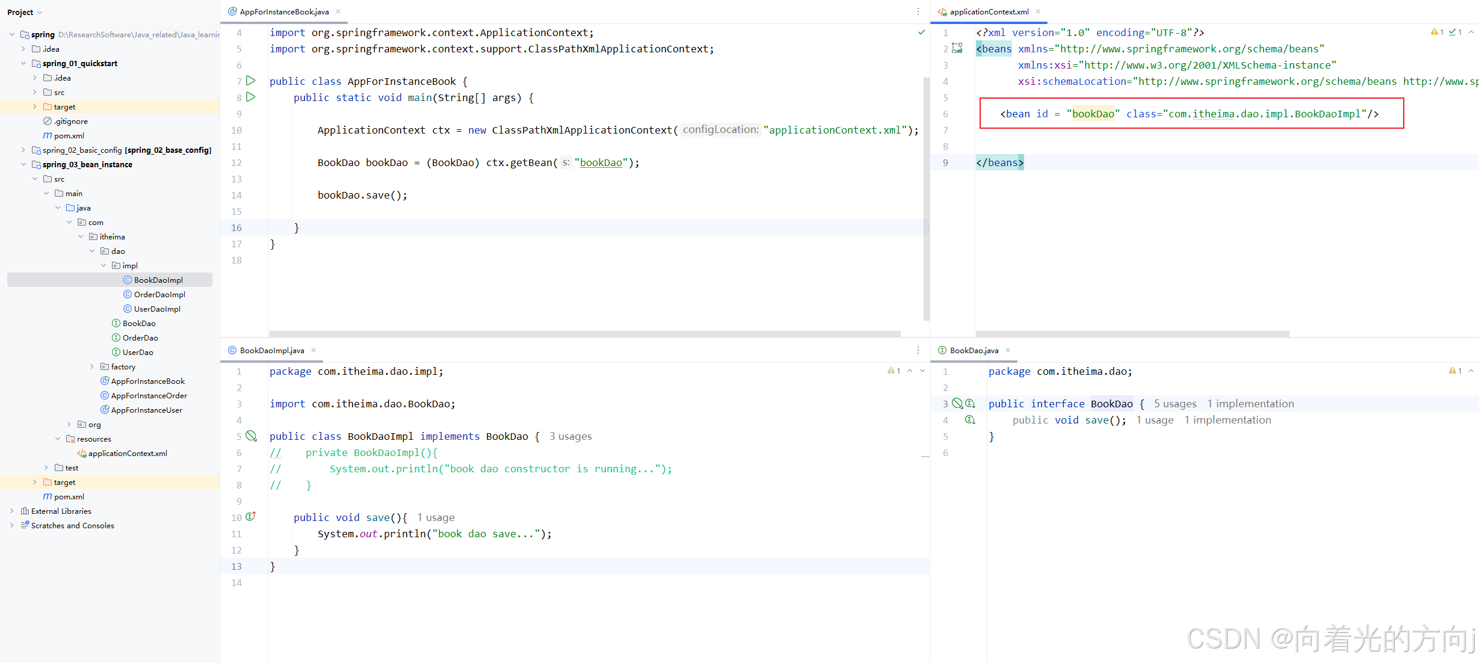
Task: Click the '5 usages' hint on BookDao
Action: pyautogui.click(x=1175, y=404)
